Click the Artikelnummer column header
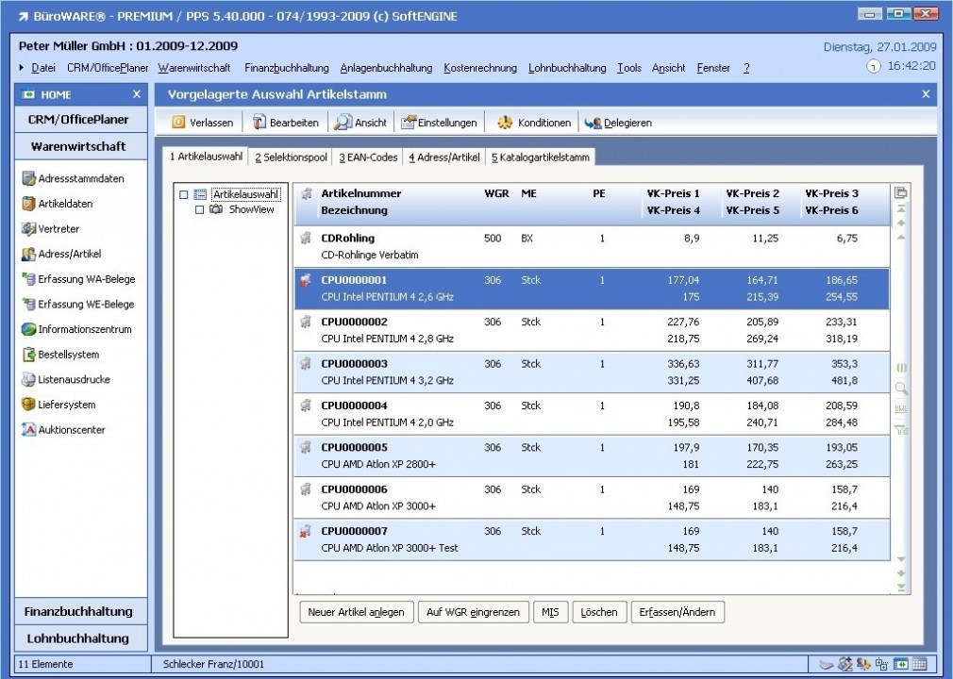This screenshot has width=953, height=679. point(361,193)
